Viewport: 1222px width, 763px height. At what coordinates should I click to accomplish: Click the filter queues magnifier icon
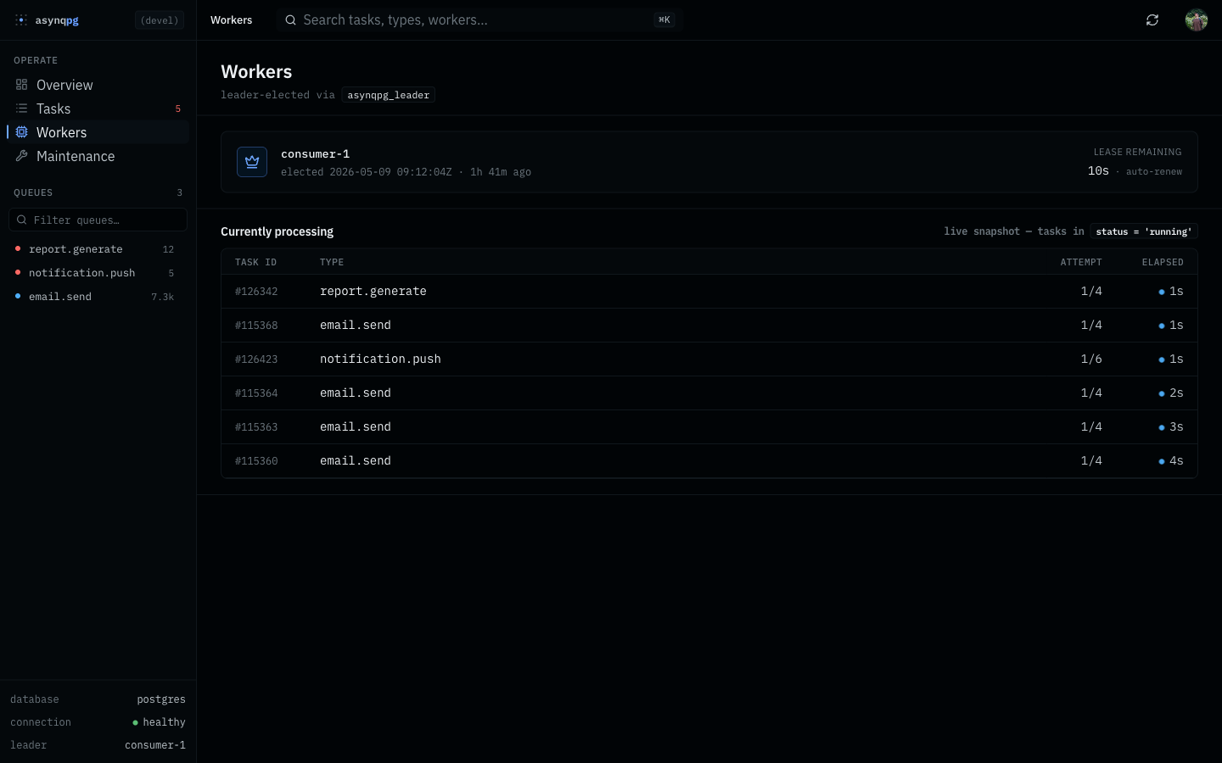[22, 220]
